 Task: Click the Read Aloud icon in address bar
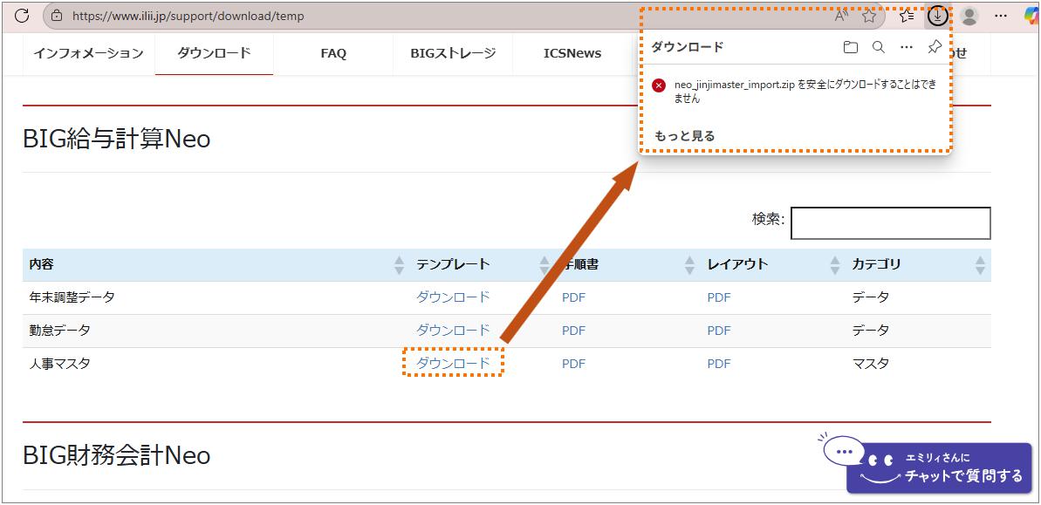[x=841, y=16]
